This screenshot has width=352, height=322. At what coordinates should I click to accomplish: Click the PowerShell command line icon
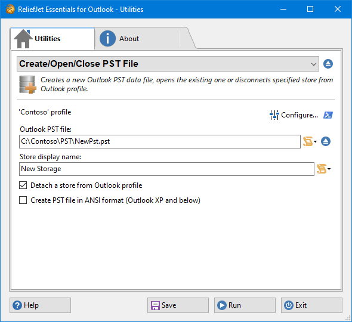click(328, 115)
